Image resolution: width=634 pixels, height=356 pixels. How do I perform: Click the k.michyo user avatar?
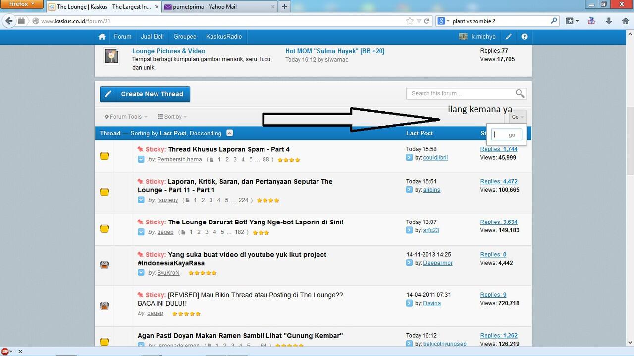[463, 37]
